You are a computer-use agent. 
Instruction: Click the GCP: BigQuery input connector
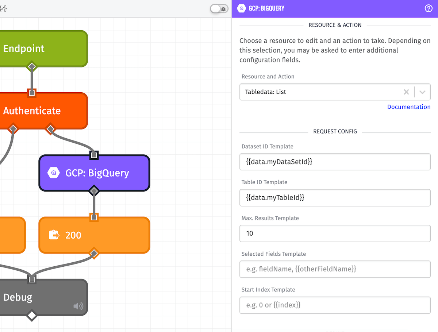(94, 155)
